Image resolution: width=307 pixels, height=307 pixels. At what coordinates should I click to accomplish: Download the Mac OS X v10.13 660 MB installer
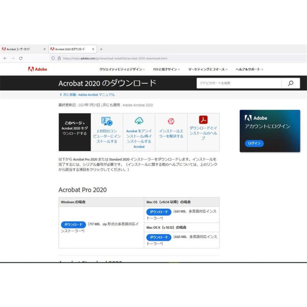(x=159, y=237)
